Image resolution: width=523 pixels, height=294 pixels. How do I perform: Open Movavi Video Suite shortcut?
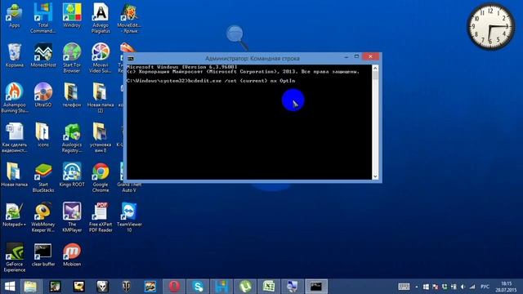tap(101, 58)
